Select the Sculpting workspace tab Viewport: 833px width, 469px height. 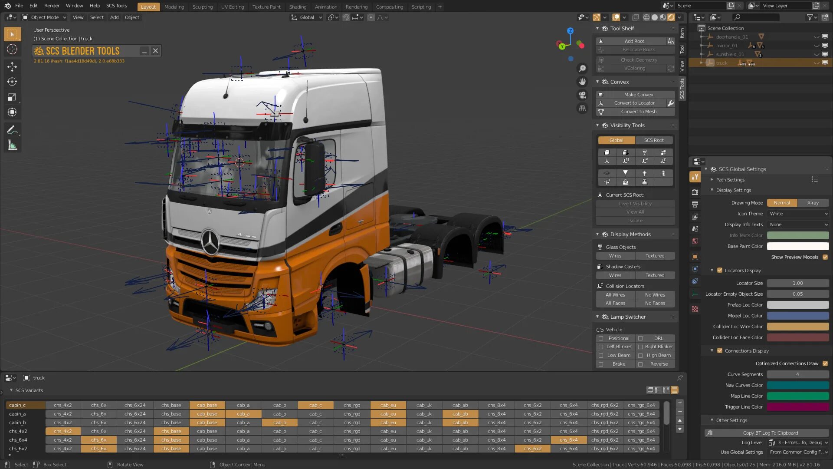click(202, 7)
